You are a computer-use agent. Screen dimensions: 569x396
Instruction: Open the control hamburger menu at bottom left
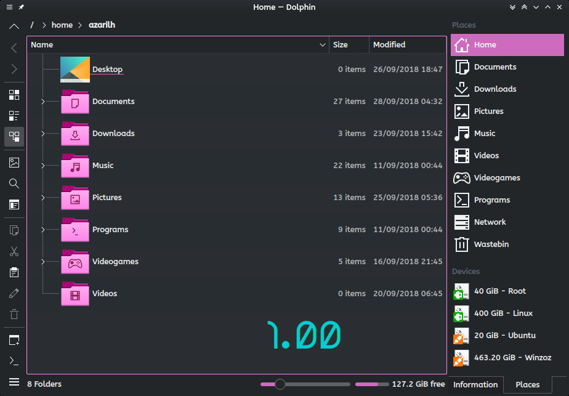14,382
